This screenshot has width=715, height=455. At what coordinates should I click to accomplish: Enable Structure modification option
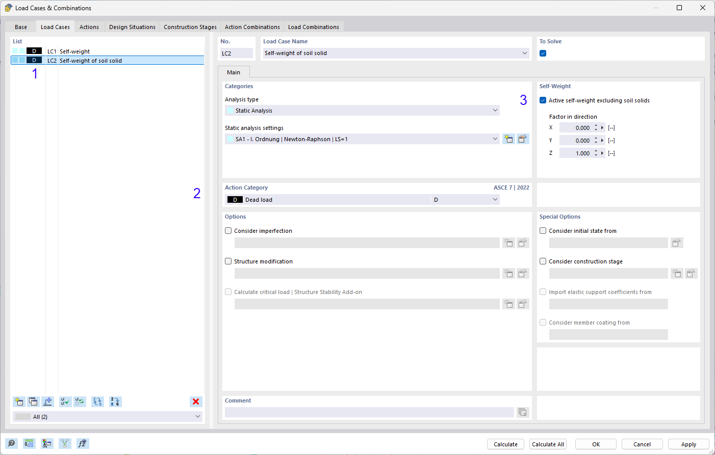coord(228,261)
